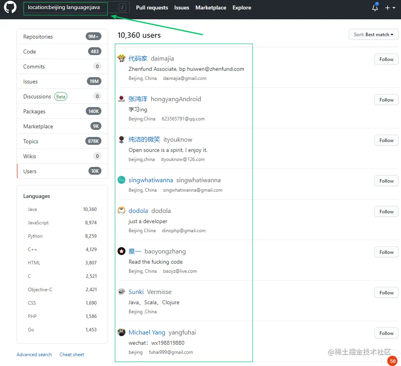The height and width of the screenshot is (366, 401).
Task: Show Discussions Beta results
Action: 62,96
